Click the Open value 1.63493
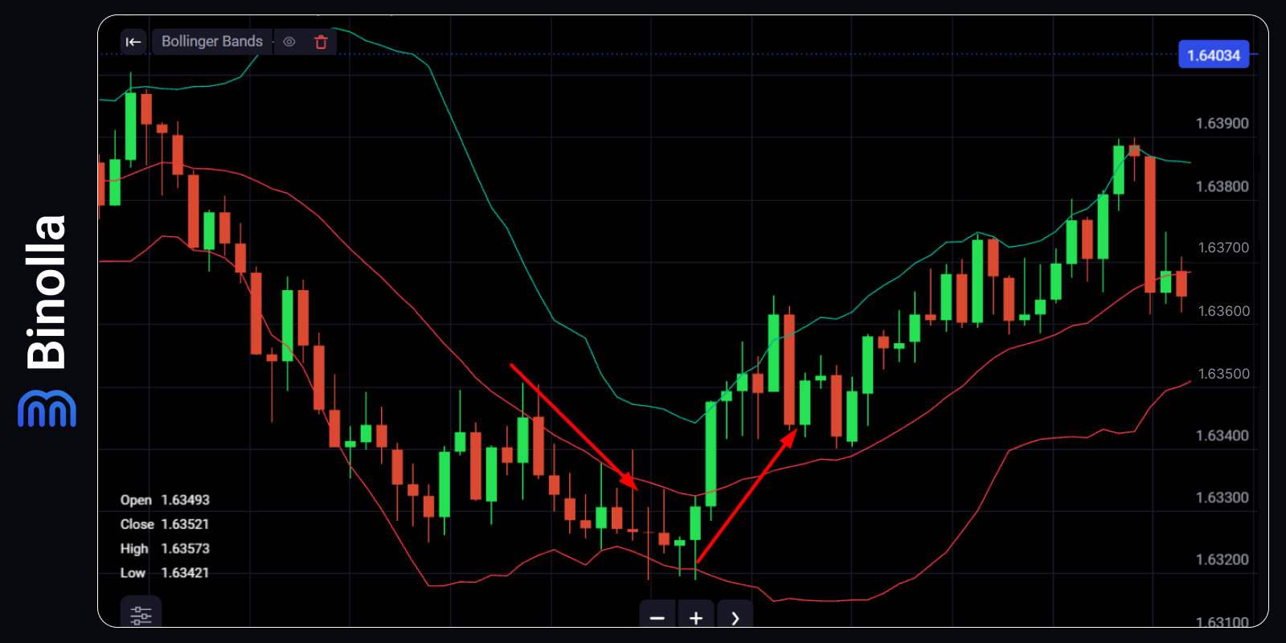1286x643 pixels. tap(186, 500)
